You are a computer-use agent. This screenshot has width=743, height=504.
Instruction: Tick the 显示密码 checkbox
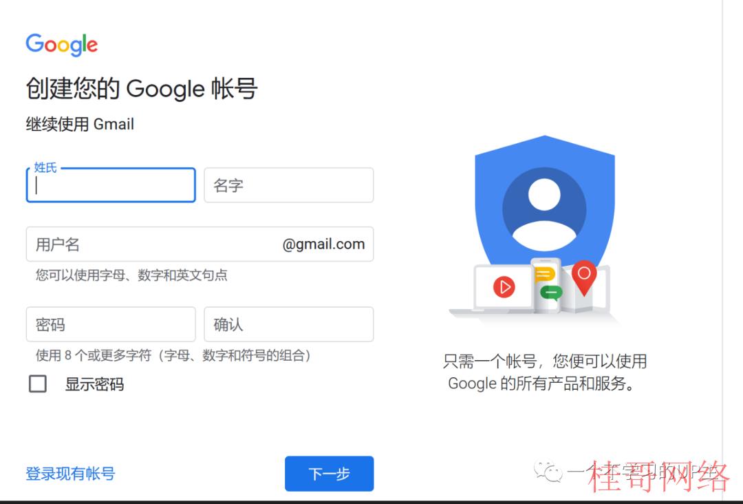[x=37, y=384]
